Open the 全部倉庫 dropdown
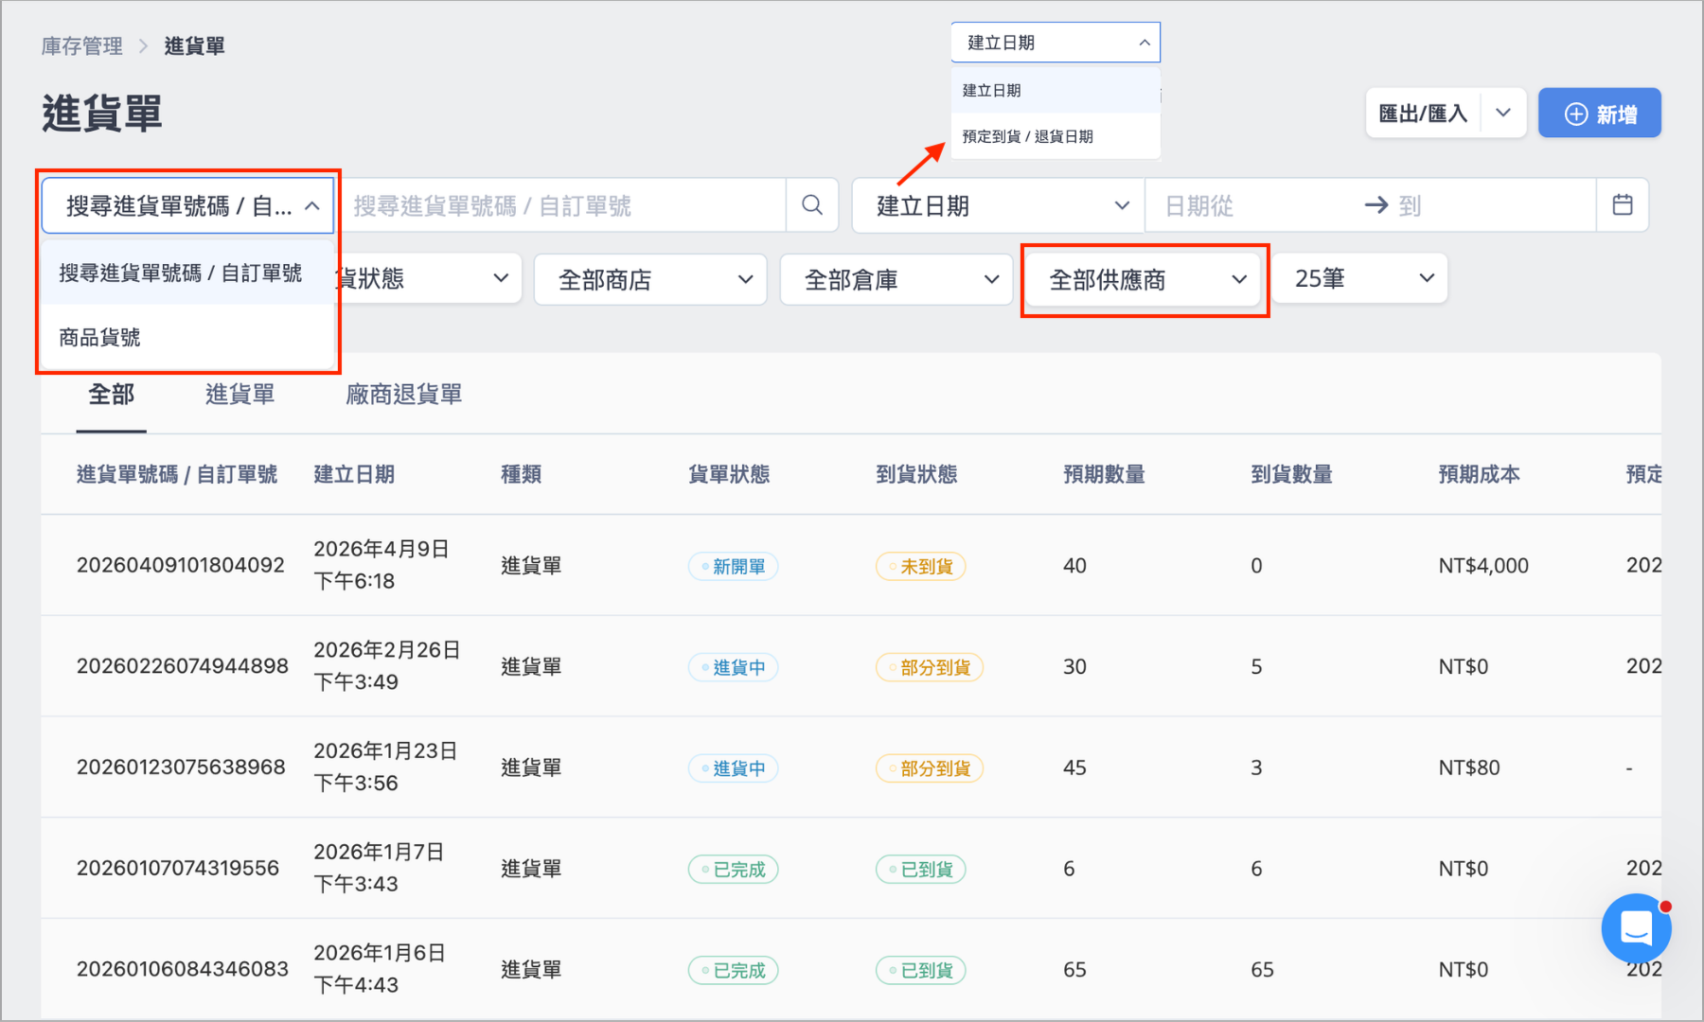 click(896, 279)
